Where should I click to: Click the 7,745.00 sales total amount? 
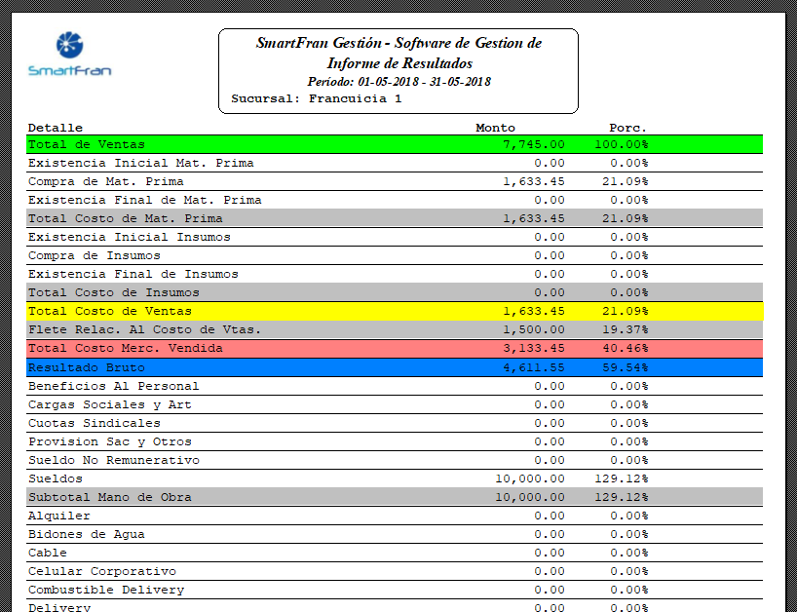(534, 144)
